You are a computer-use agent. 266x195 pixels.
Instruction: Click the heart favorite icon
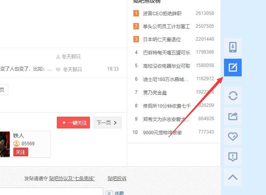click(x=233, y=136)
